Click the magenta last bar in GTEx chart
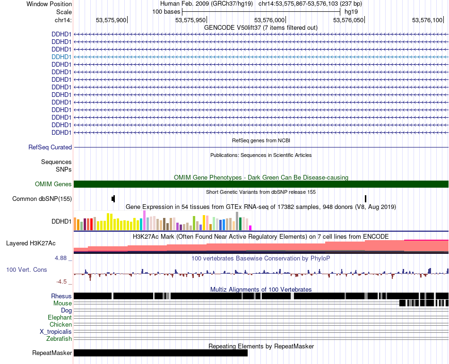449x364 pixels. [250, 228]
